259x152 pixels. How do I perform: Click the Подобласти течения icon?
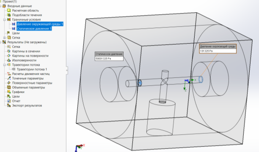[x=9, y=15]
